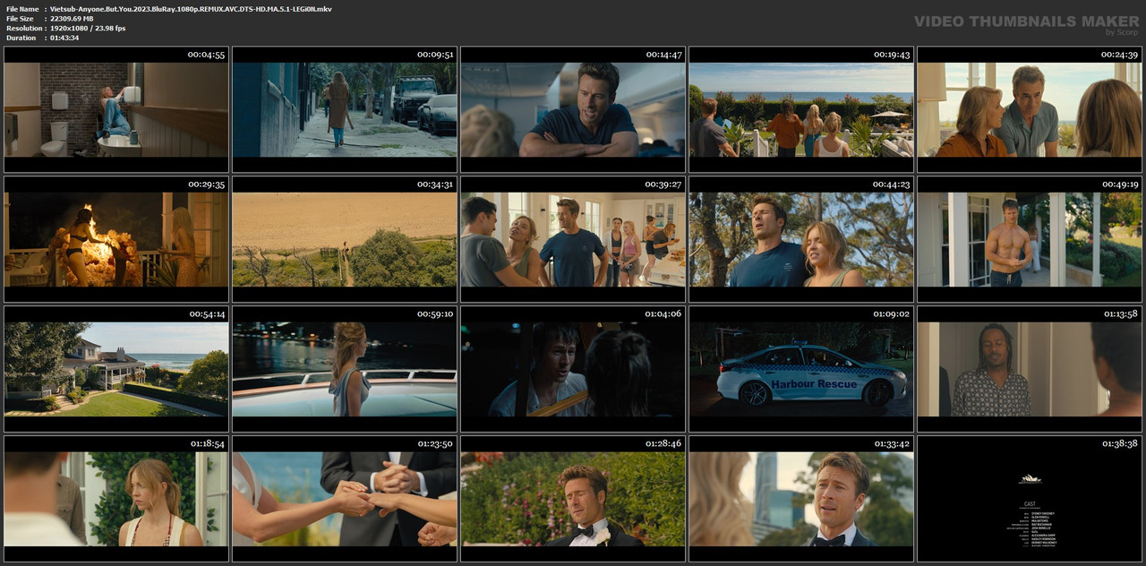
Task: Click the 00:34:31 timestamp label
Action: pyautogui.click(x=435, y=184)
